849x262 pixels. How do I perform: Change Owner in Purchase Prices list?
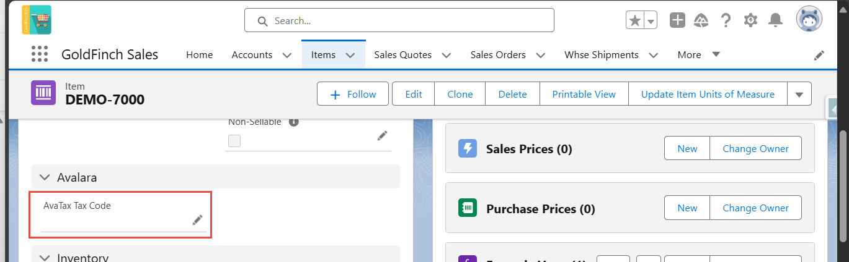pos(755,208)
